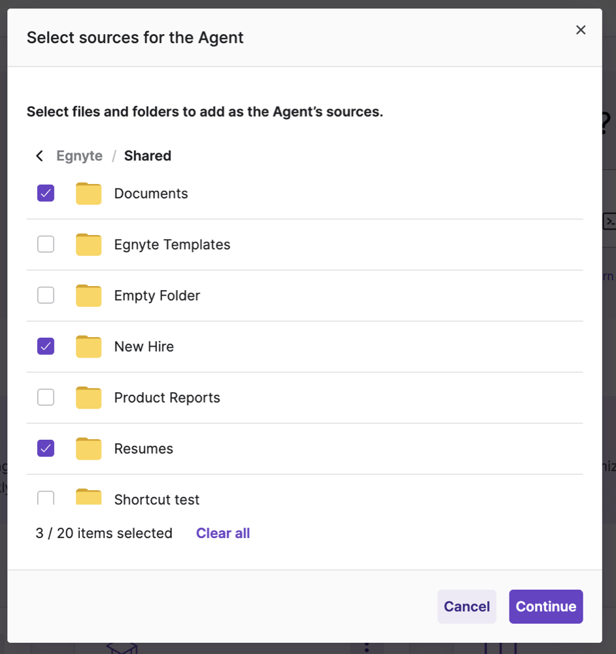
Task: Open the Empty Folder icon
Action: coord(88,295)
